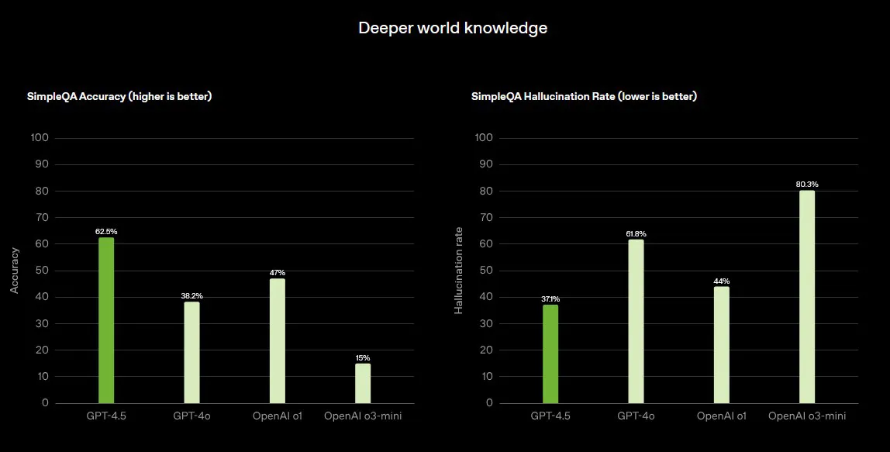Click the OpenAI o3-mini accuracy bar
Viewport: 890px width, 452px height.
363,383
